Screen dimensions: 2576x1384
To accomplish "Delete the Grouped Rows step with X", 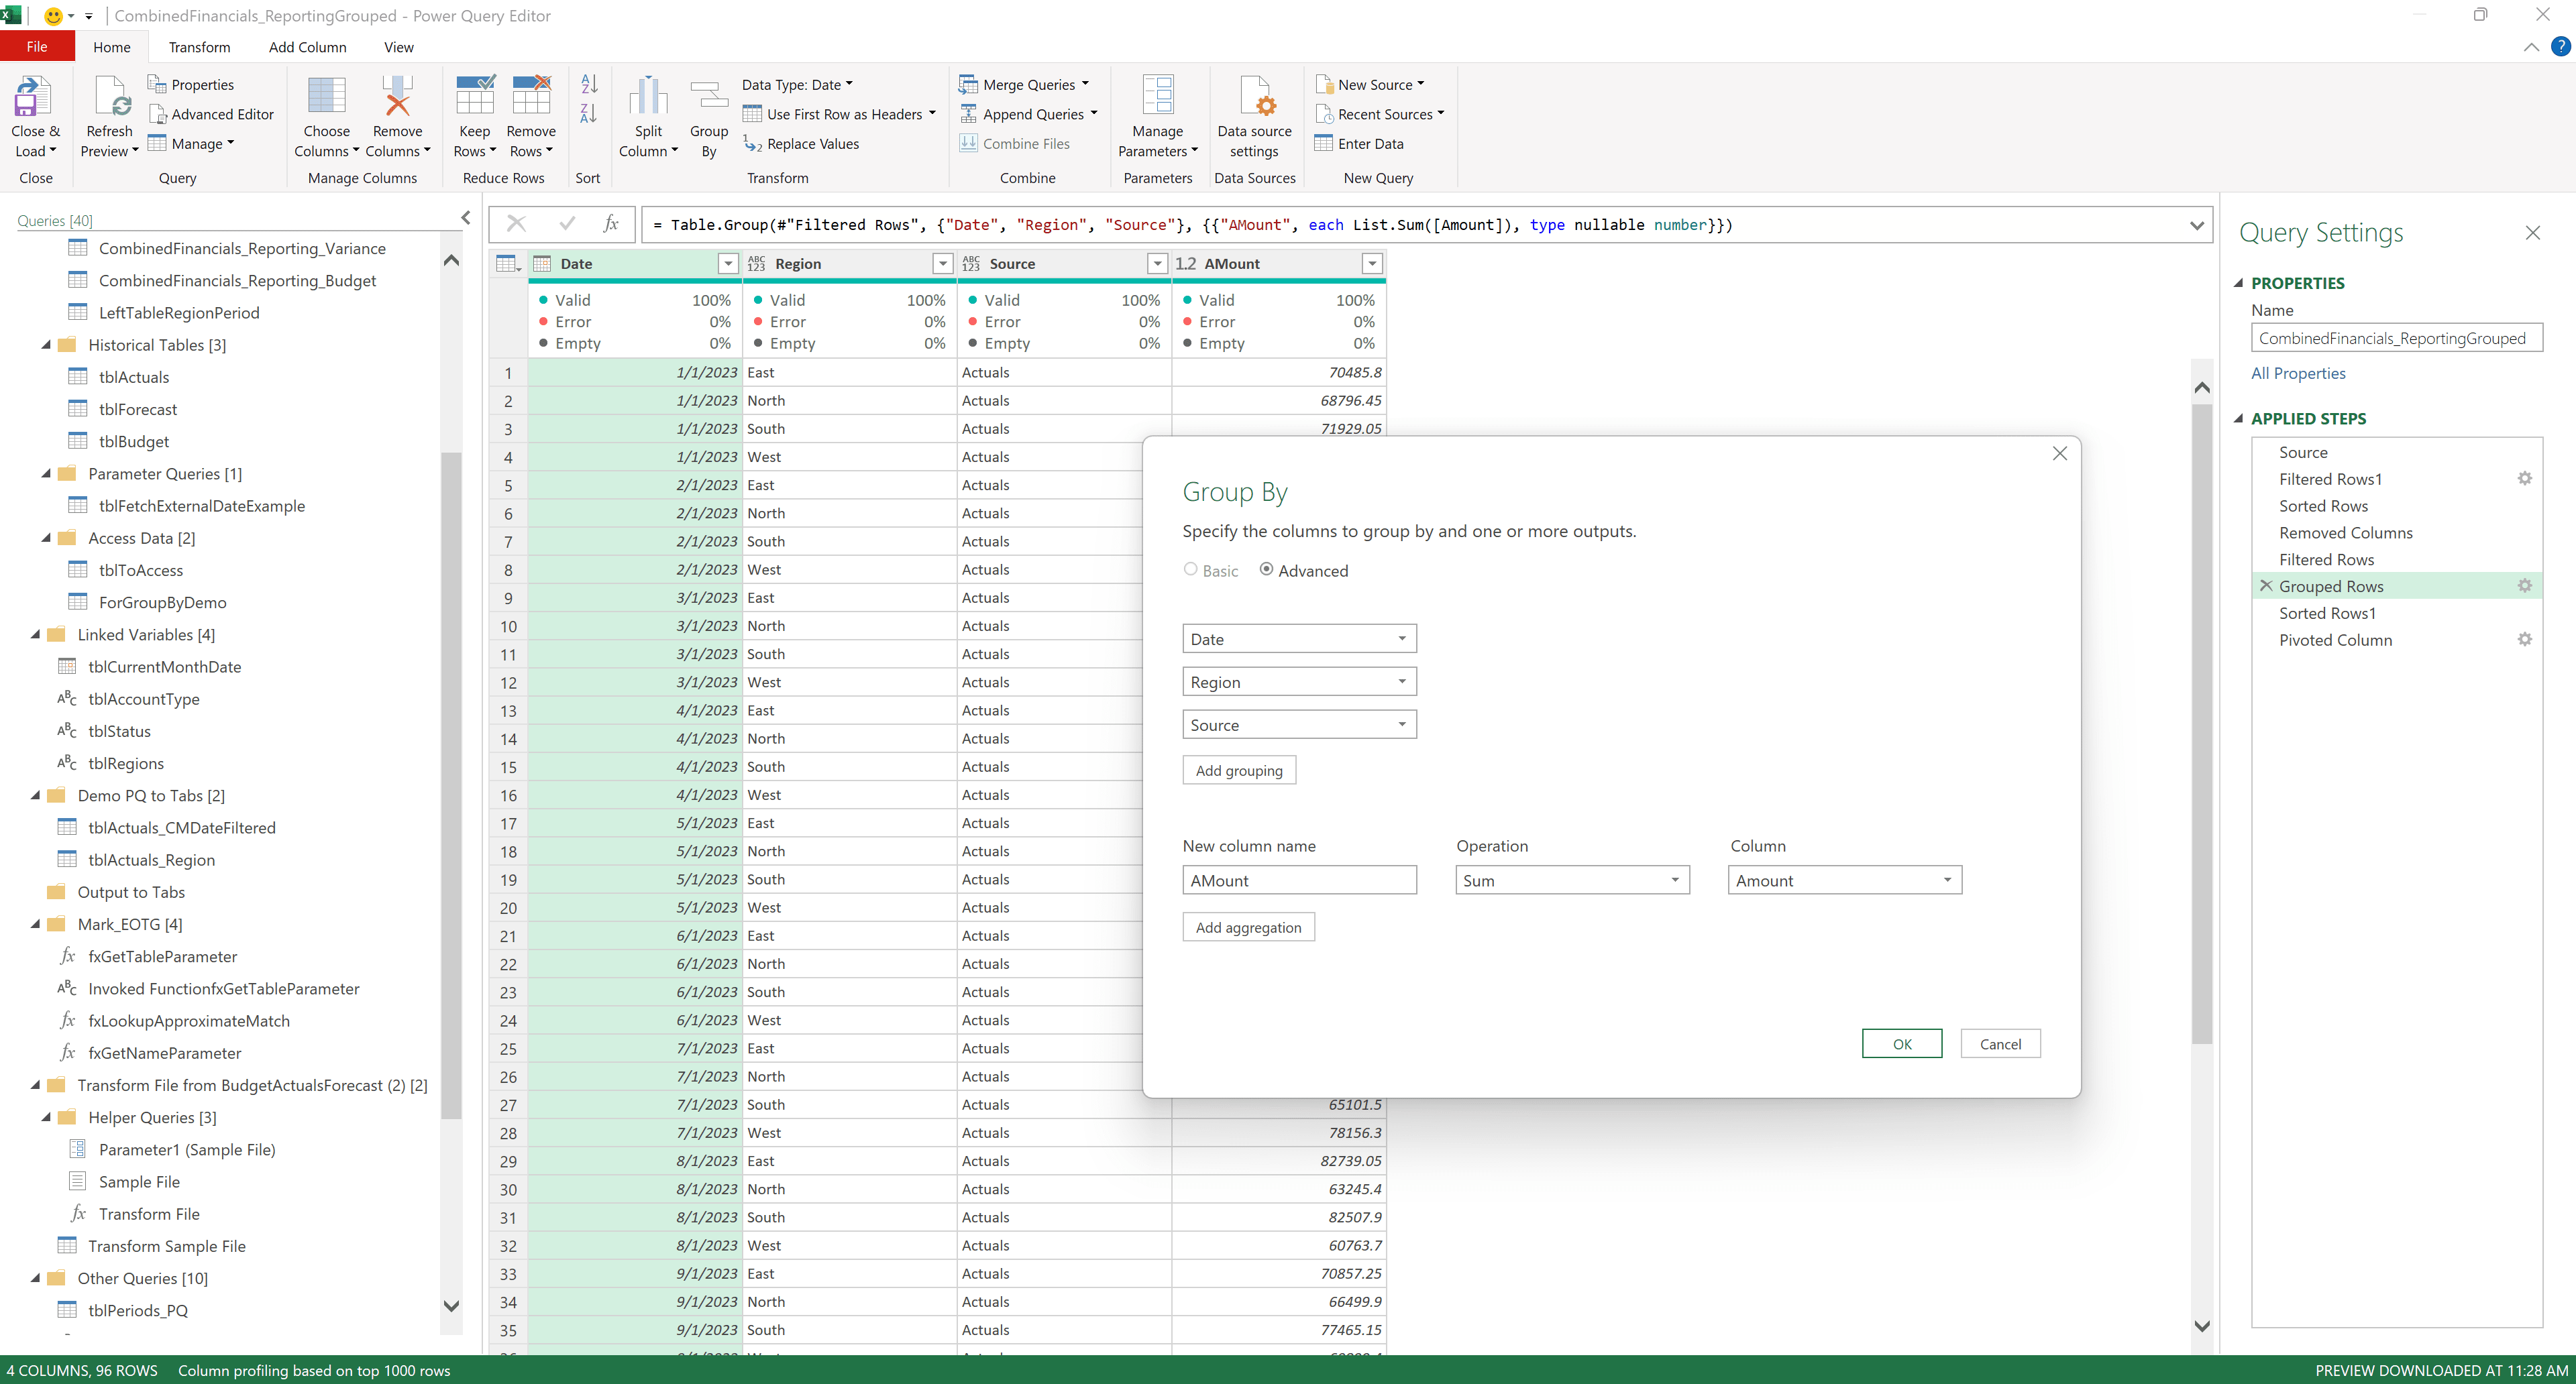I will [x=2266, y=585].
